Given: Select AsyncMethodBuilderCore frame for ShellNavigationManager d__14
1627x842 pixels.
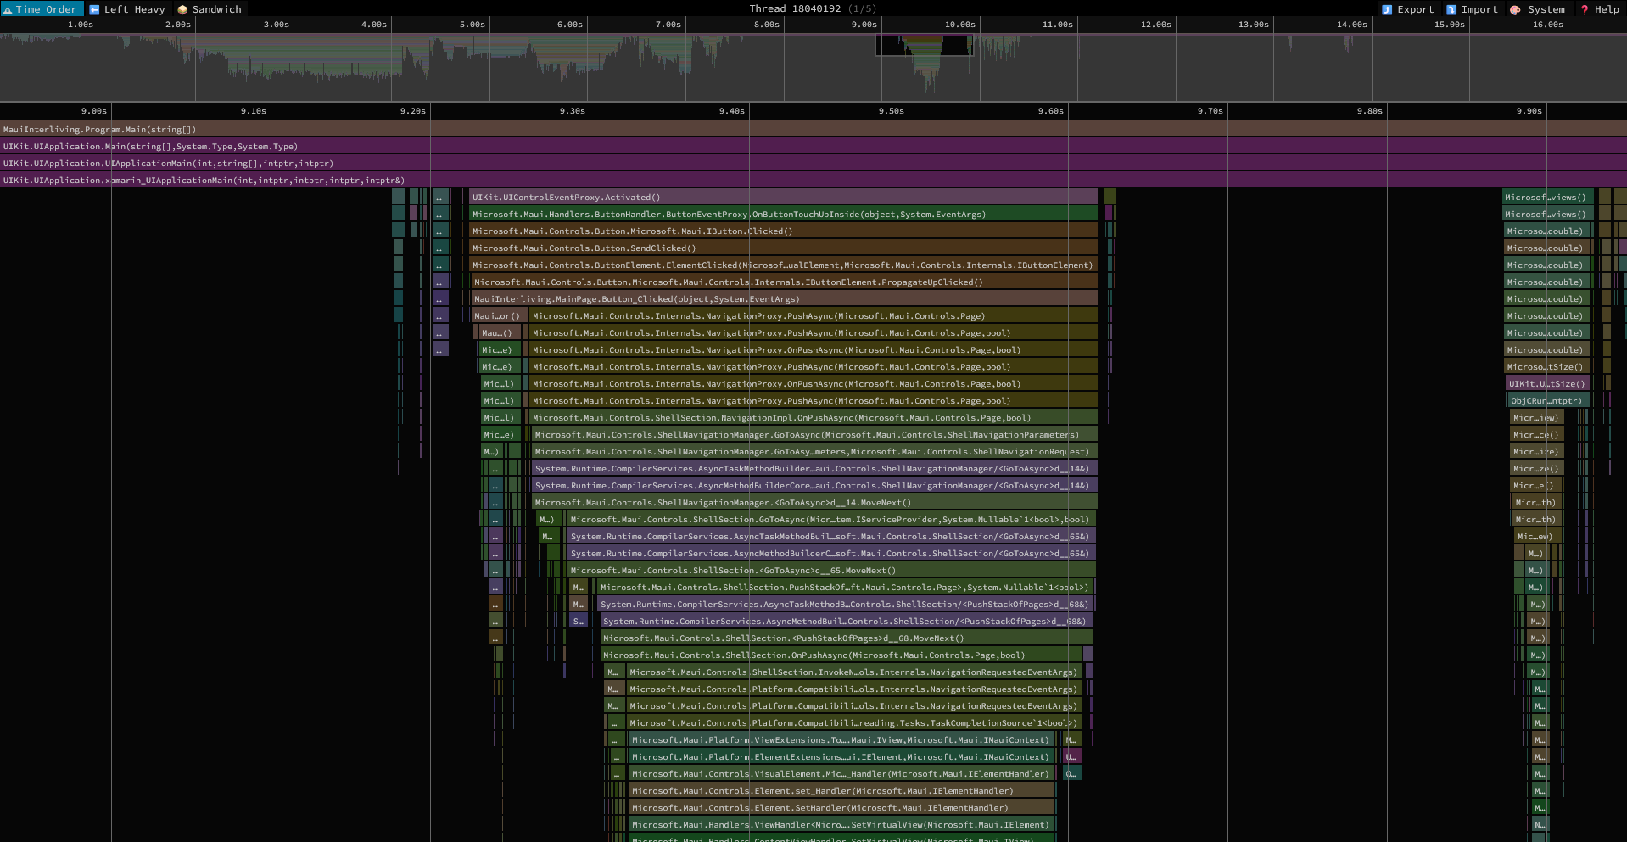Looking at the screenshot, I should coord(815,485).
